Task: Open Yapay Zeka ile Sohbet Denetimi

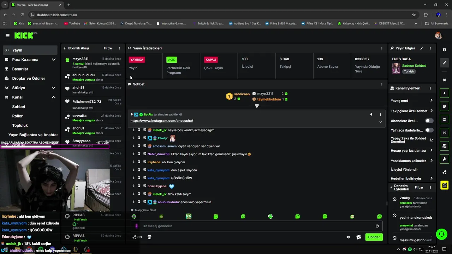Action: [412, 140]
